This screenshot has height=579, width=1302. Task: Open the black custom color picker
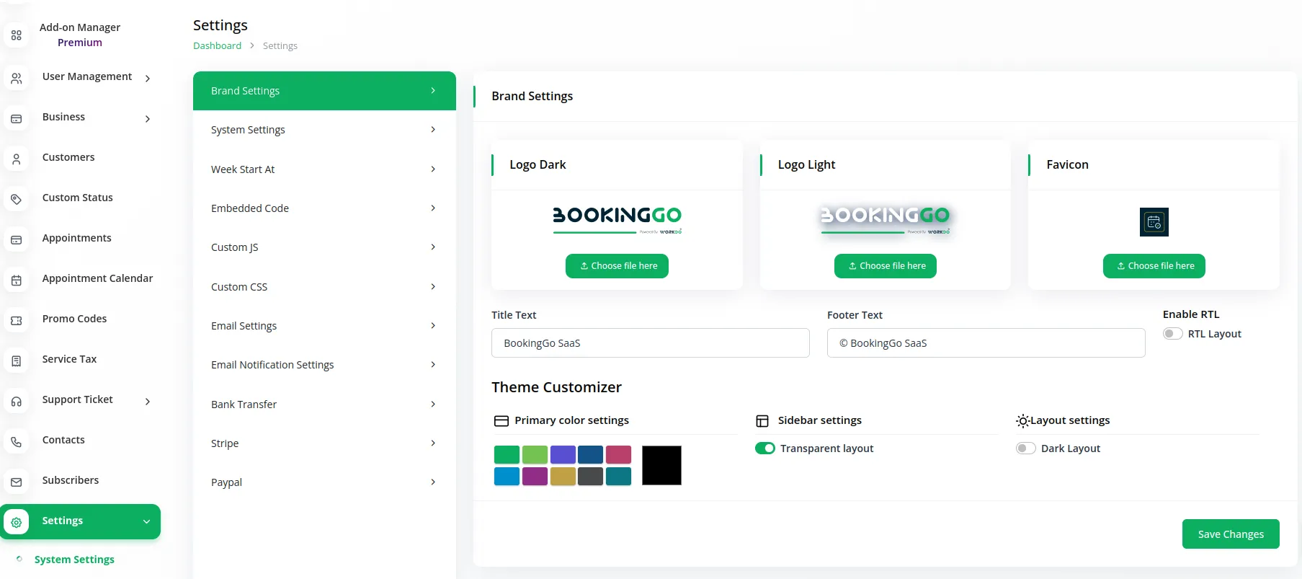click(x=661, y=465)
